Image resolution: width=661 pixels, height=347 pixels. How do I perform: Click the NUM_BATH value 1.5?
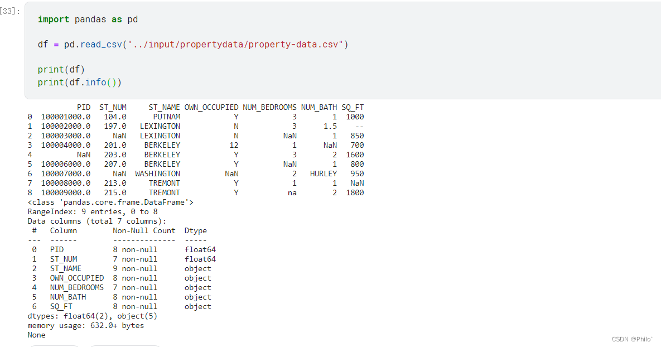330,127
